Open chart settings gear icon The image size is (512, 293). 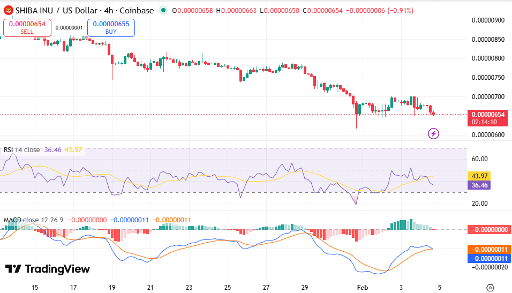point(490,288)
